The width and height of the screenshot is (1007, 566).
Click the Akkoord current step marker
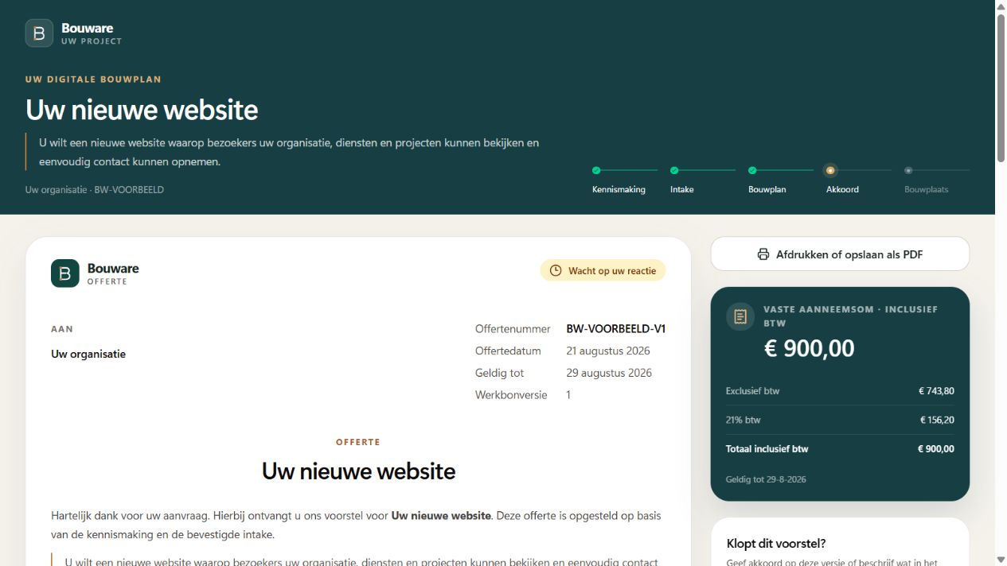pos(830,170)
